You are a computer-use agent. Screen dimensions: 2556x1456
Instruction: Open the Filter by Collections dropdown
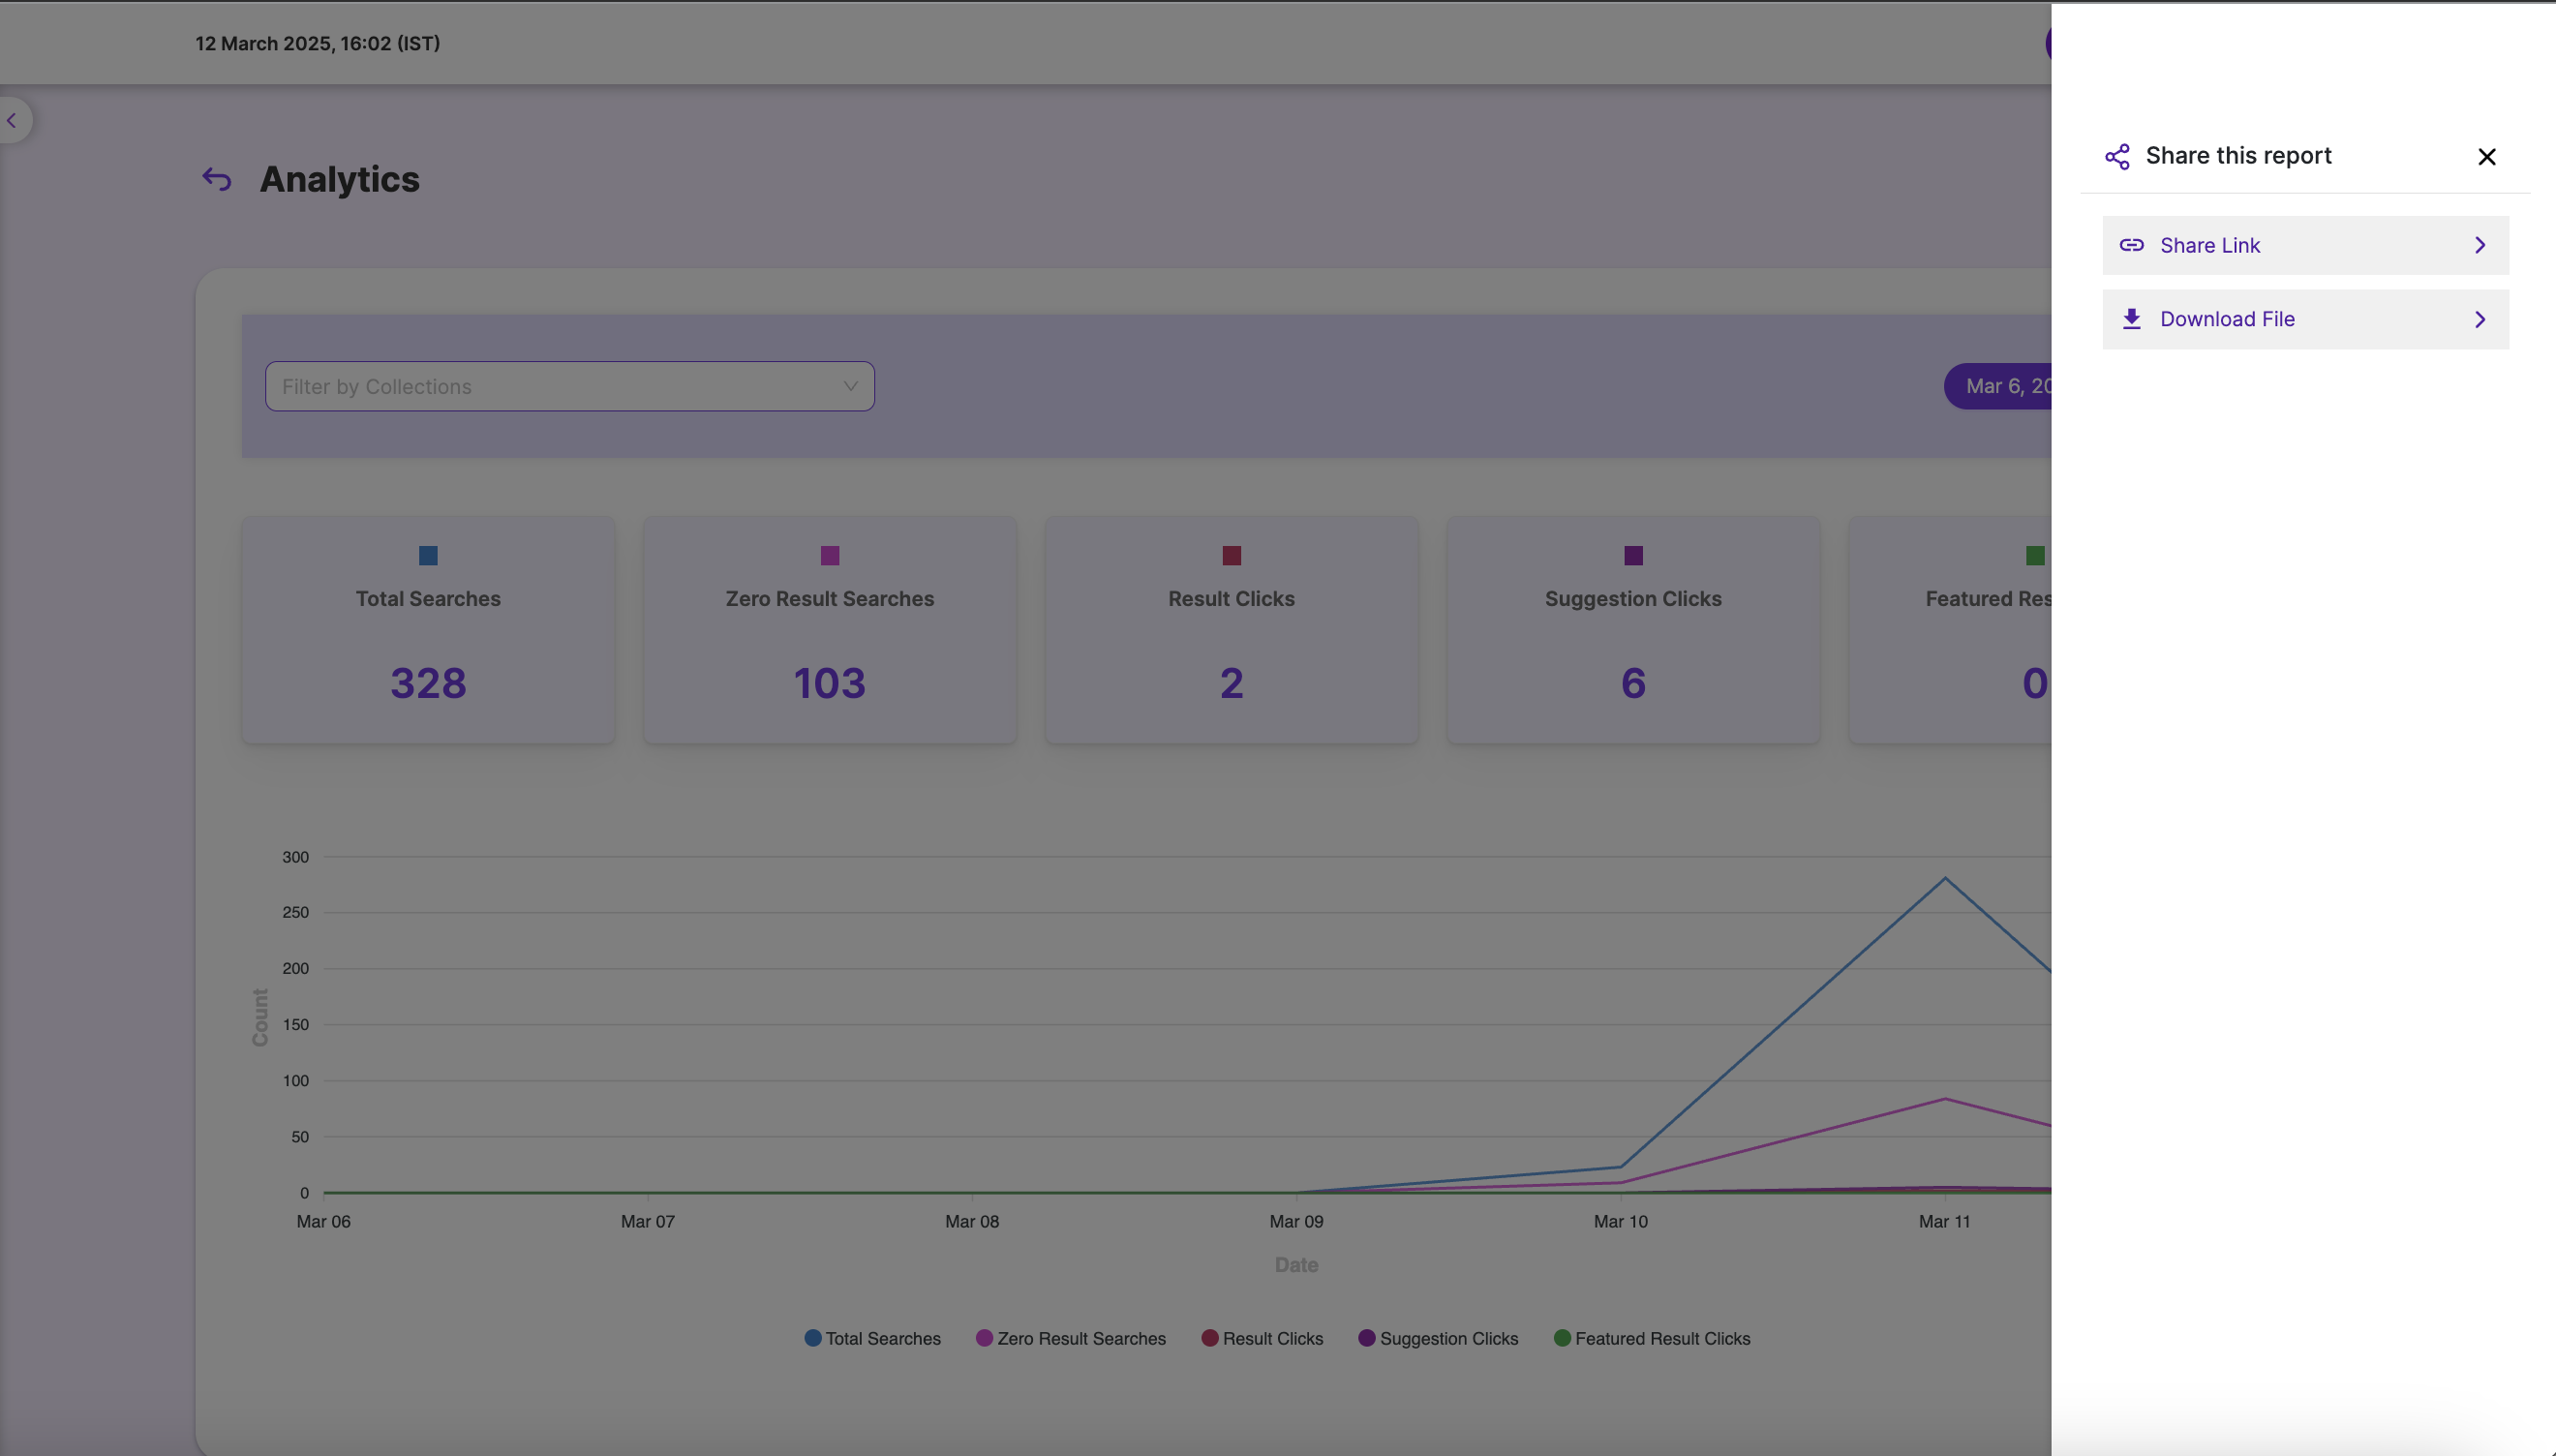pyautogui.click(x=569, y=386)
